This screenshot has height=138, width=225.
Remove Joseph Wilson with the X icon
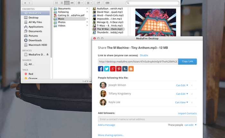click(192, 85)
